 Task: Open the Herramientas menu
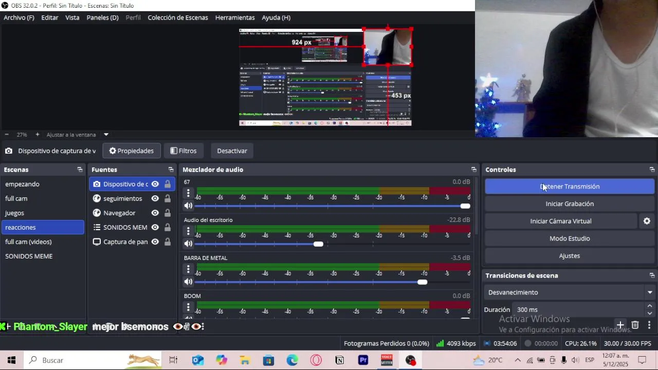click(235, 17)
